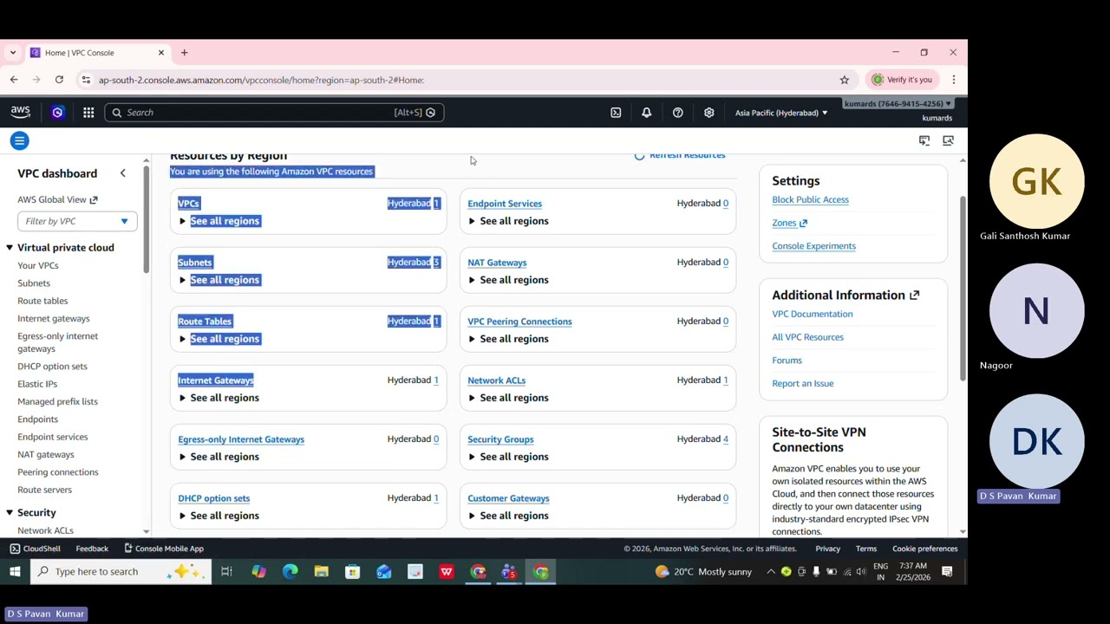Open the Egress-only Internet Gateways resource link

(241, 439)
